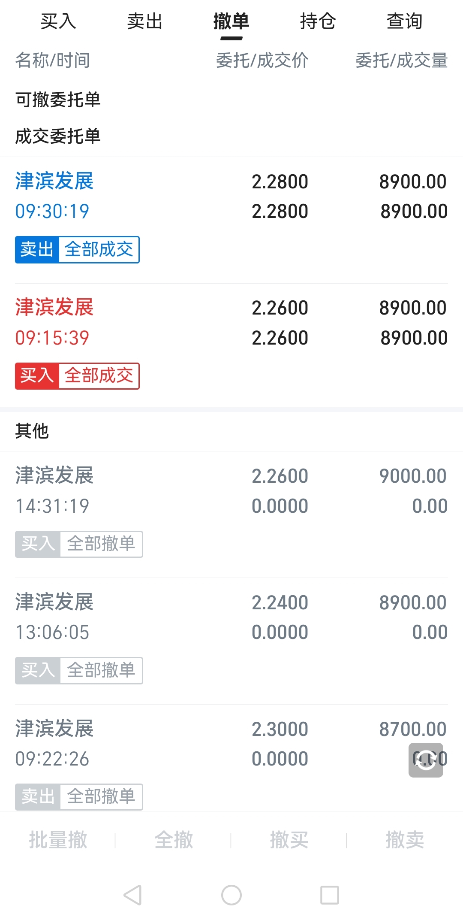Tap the 批量撤 button

coord(58,840)
